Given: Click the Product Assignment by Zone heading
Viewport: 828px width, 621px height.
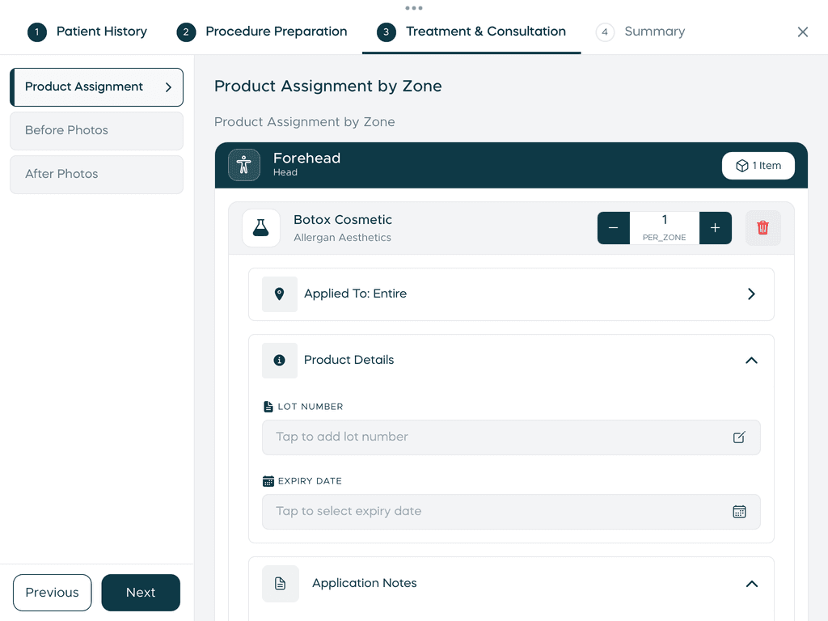Looking at the screenshot, I should click(x=328, y=86).
